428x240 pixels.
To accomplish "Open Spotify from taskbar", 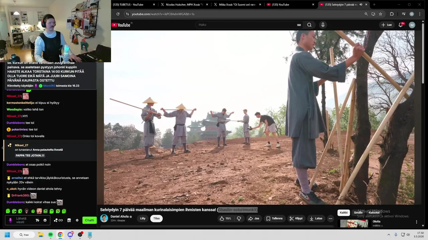I will 50,235.
